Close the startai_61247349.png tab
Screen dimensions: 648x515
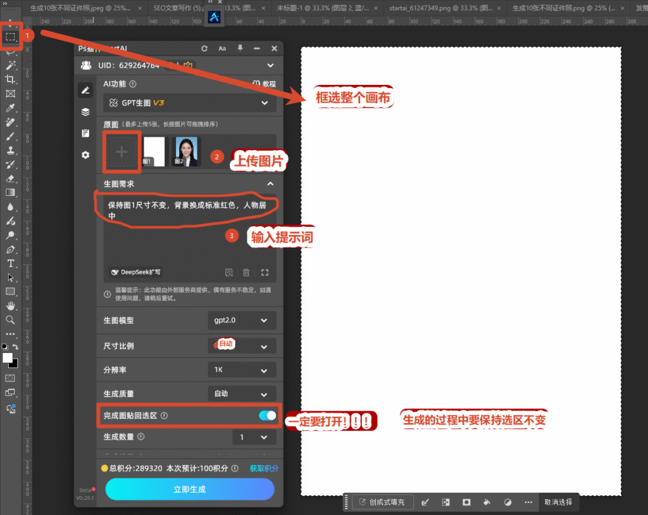pos(499,8)
